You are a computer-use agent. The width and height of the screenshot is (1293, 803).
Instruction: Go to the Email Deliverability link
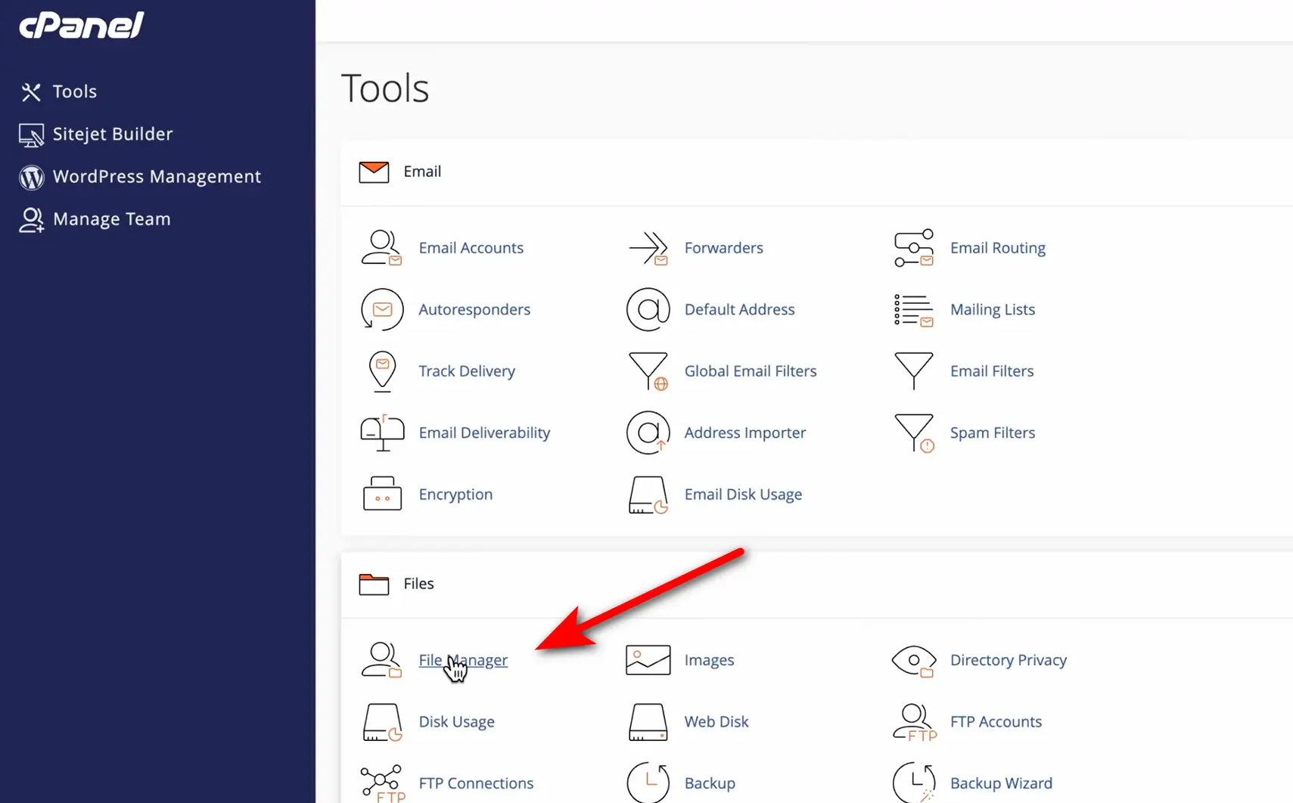click(484, 433)
